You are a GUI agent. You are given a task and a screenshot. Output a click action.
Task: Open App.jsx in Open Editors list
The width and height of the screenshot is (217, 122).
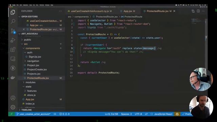point(34,25)
